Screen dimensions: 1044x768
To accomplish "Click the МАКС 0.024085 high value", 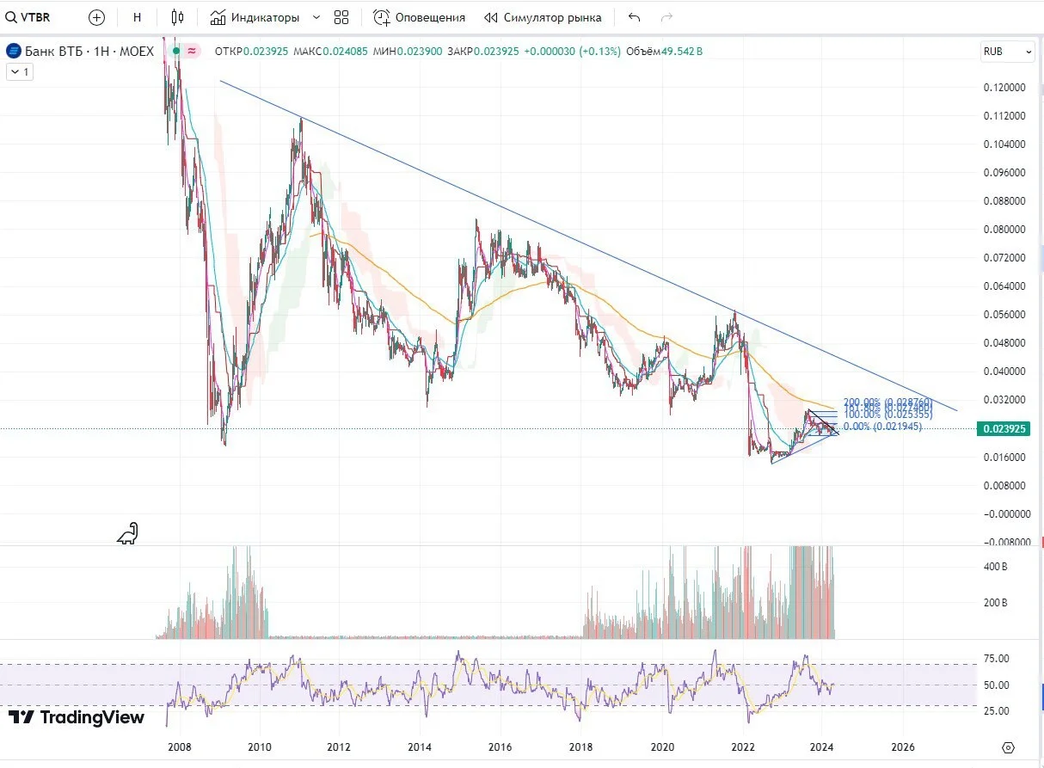I will [x=331, y=52].
